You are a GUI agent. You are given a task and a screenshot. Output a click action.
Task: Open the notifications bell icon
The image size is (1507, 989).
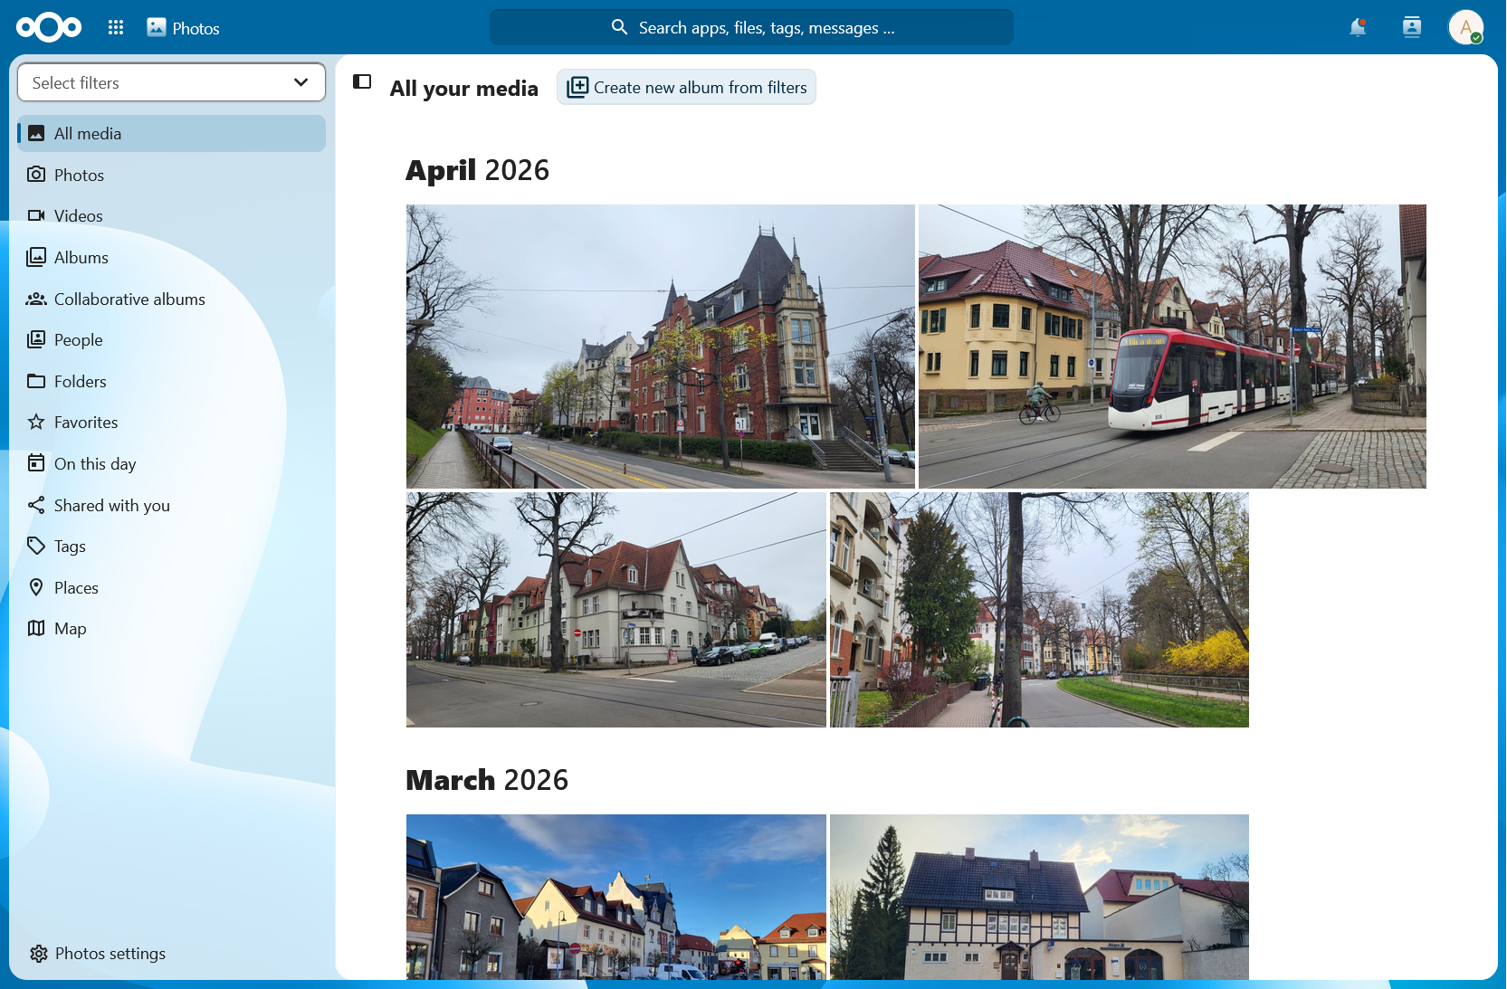click(1358, 27)
